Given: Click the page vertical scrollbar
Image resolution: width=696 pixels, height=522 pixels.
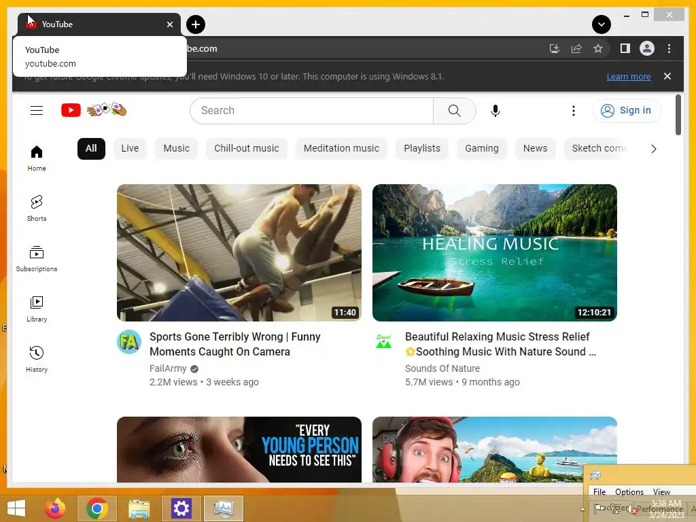Looking at the screenshot, I should pyautogui.click(x=678, y=115).
